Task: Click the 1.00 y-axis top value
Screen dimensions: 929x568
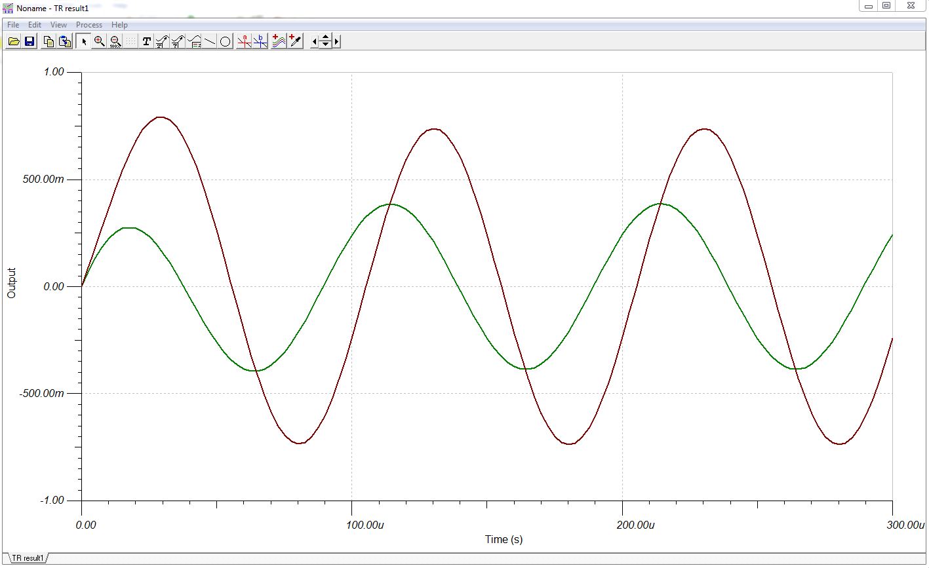Action: (54, 72)
